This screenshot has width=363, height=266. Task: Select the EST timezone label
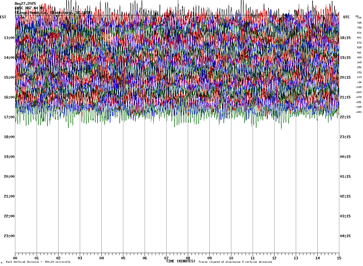3,17
